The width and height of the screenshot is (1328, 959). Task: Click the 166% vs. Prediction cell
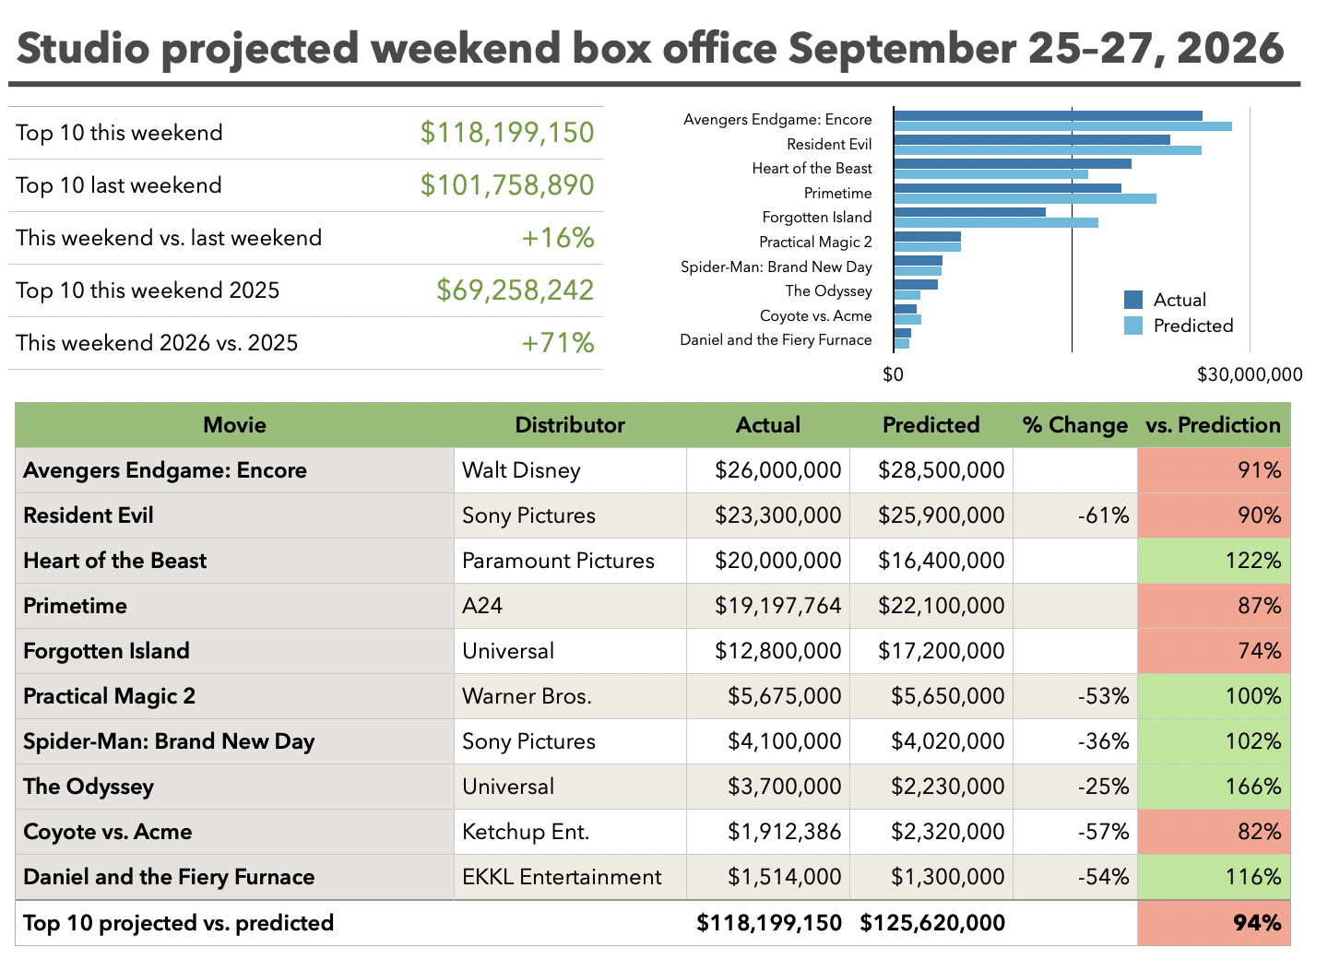coord(1214,787)
